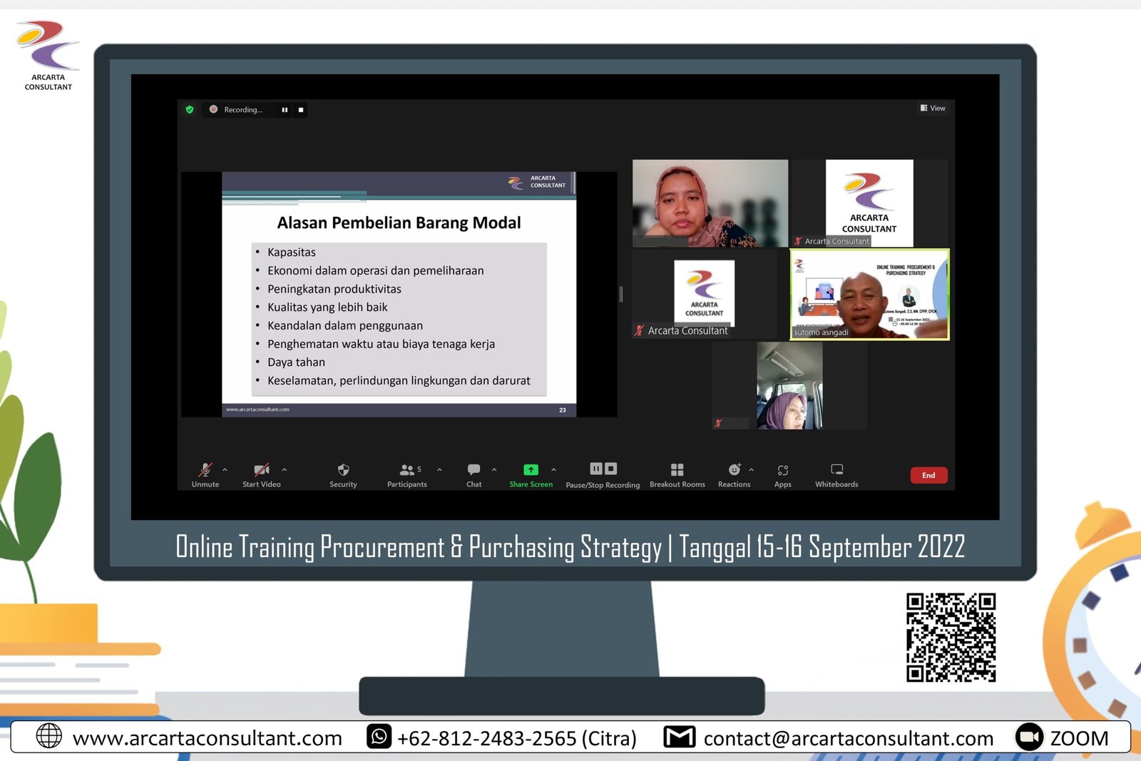
Task: Unmute the microphone
Action: [205, 470]
